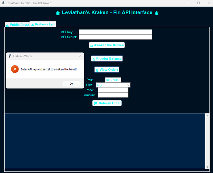The height and width of the screenshot is (173, 213).
Task: Click the log panel scrollbar up arrow
Action: coord(207,116)
